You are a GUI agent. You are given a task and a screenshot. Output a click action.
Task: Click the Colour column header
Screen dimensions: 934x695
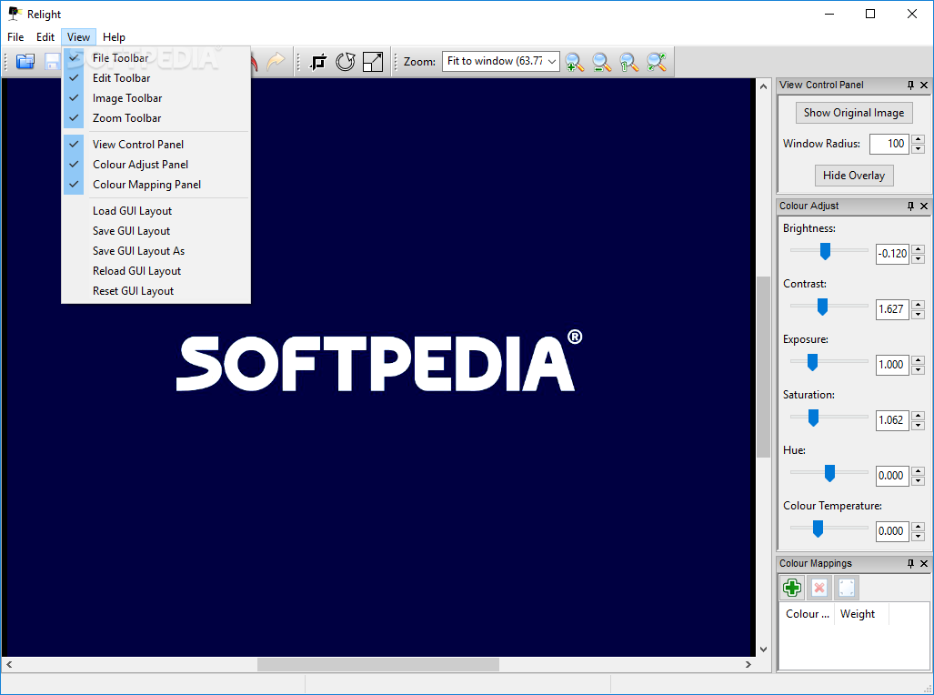click(807, 614)
